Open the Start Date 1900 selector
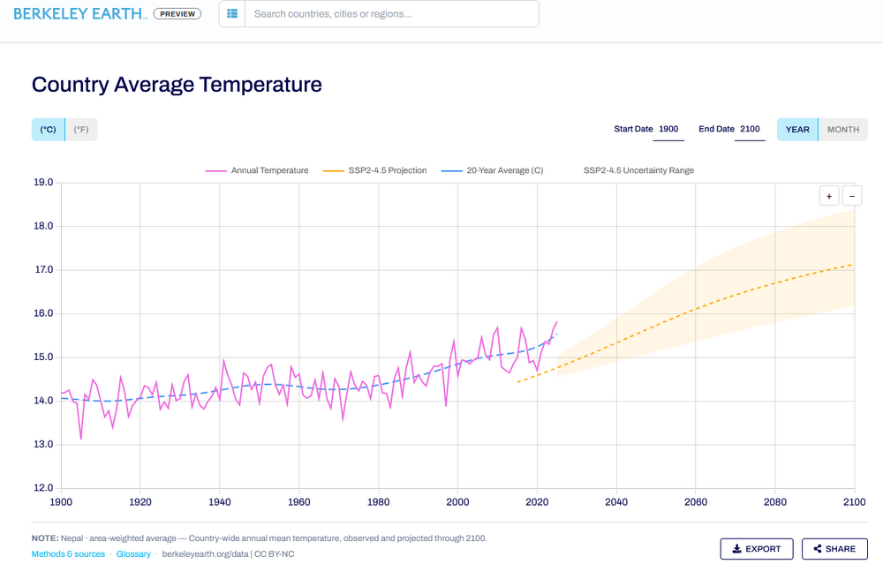Screen dimensions: 883x564 (668, 130)
